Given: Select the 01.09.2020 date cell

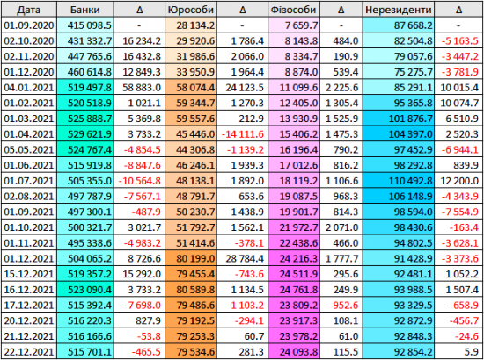Looking at the screenshot, I should 28,25.
